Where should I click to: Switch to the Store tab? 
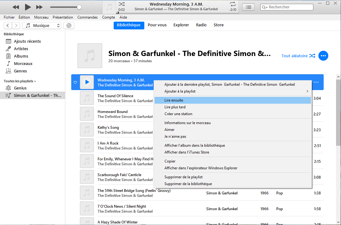[x=219, y=25]
